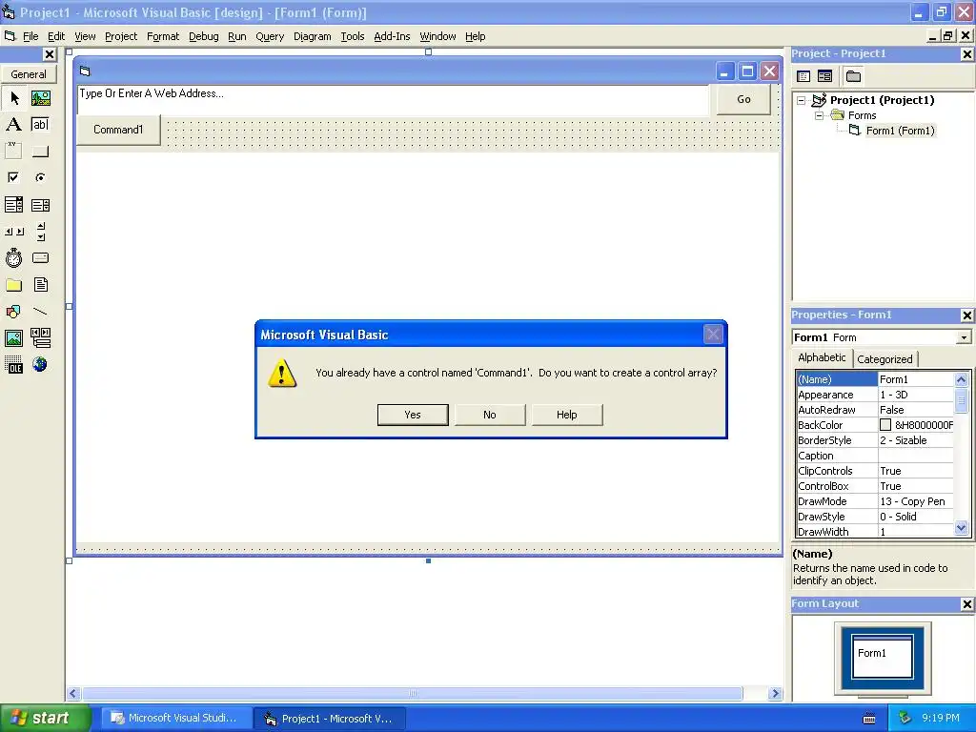This screenshot has width=976, height=732.
Task: Click View Code in Project panel
Action: click(x=803, y=76)
